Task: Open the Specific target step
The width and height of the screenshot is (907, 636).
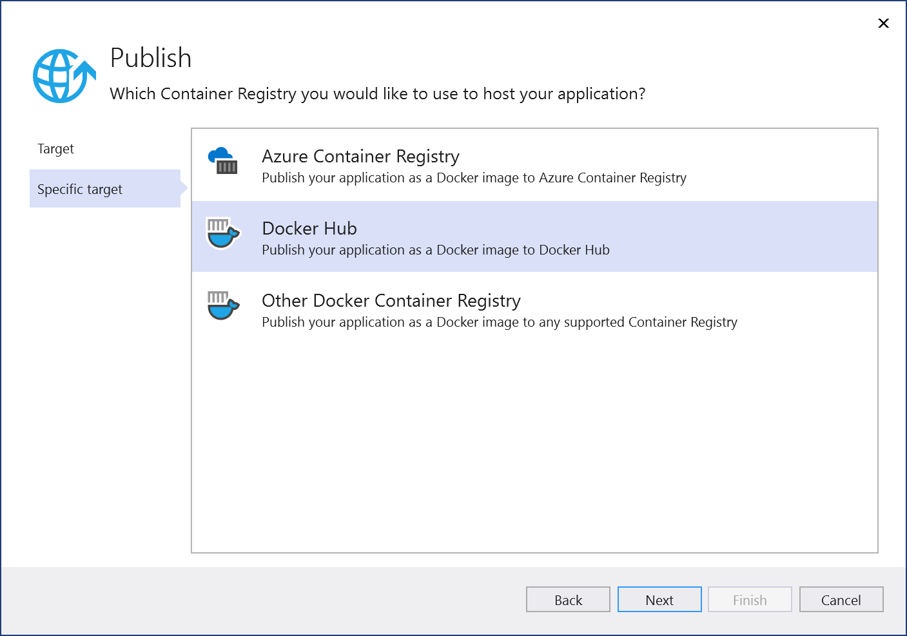Action: click(x=79, y=189)
